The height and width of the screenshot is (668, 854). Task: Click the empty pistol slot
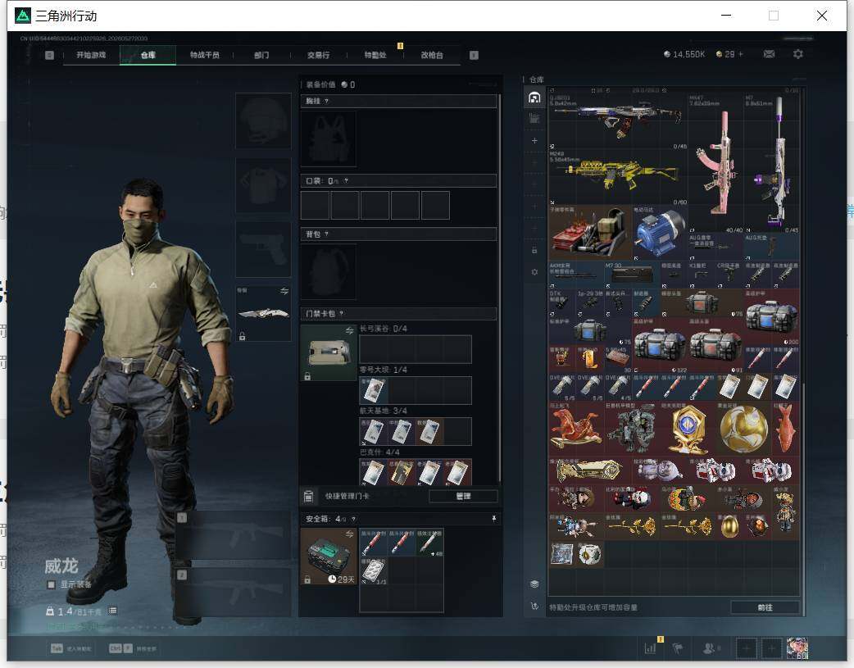click(x=263, y=249)
